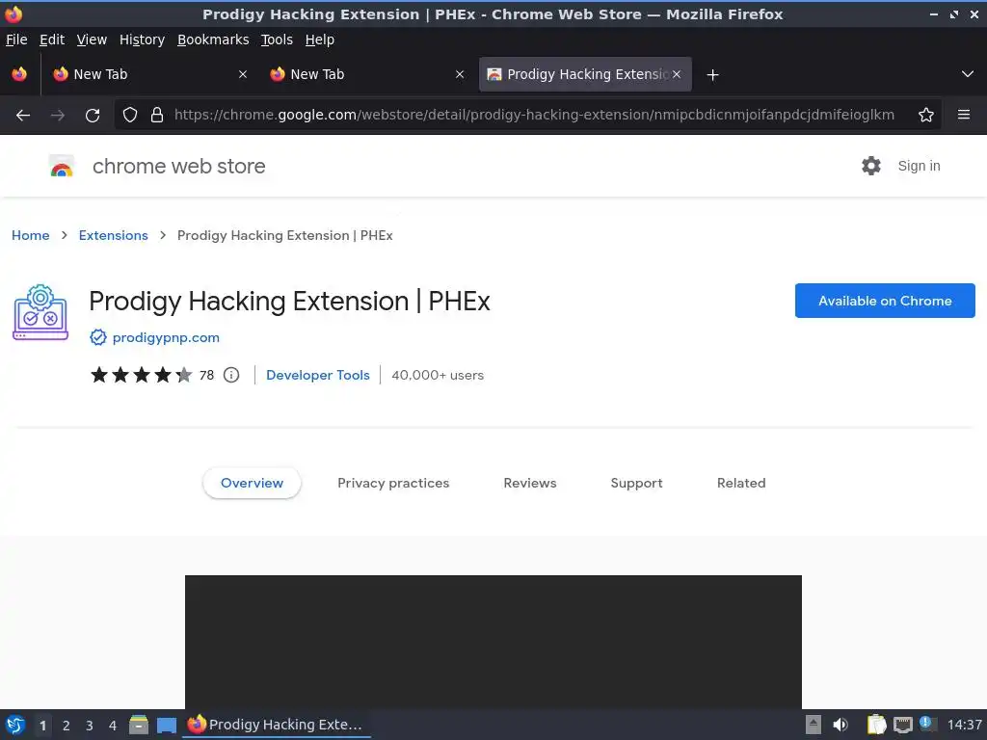Click the Chrome Web Store rainbow logo
Screen dimensions: 987x740
[x=62, y=166]
